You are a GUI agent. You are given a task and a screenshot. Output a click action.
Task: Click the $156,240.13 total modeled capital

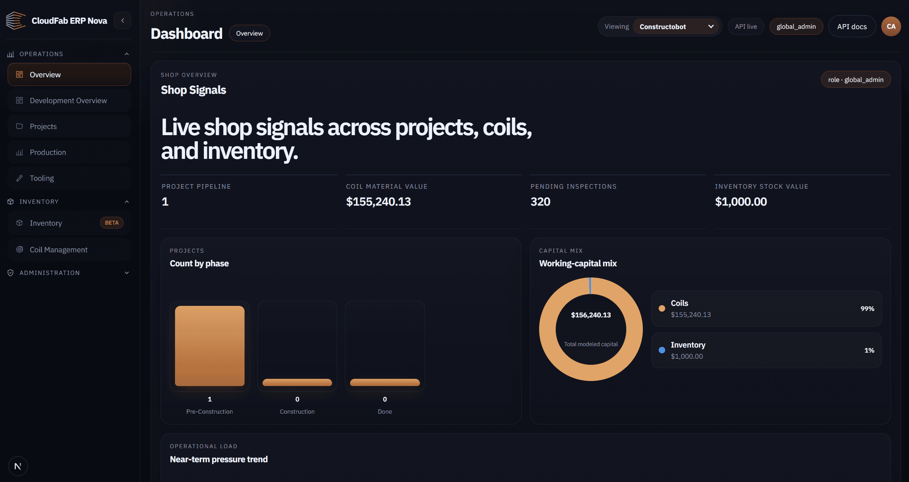coord(591,315)
